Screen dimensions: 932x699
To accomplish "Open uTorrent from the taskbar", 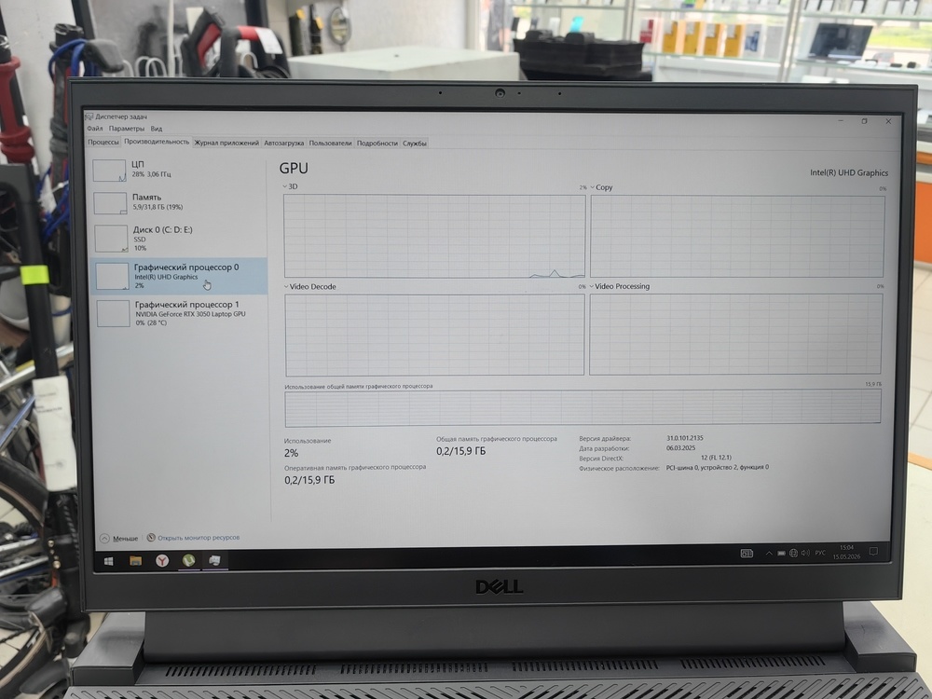I will pyautogui.click(x=188, y=560).
